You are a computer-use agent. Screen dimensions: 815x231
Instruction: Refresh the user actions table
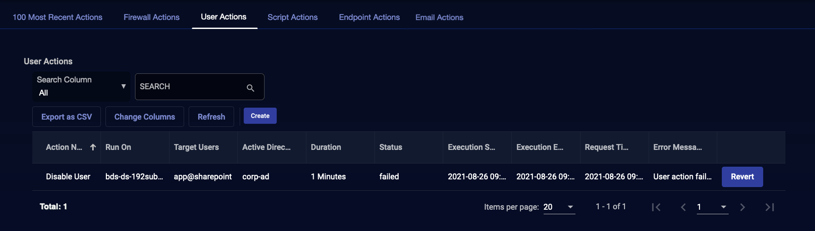(211, 117)
